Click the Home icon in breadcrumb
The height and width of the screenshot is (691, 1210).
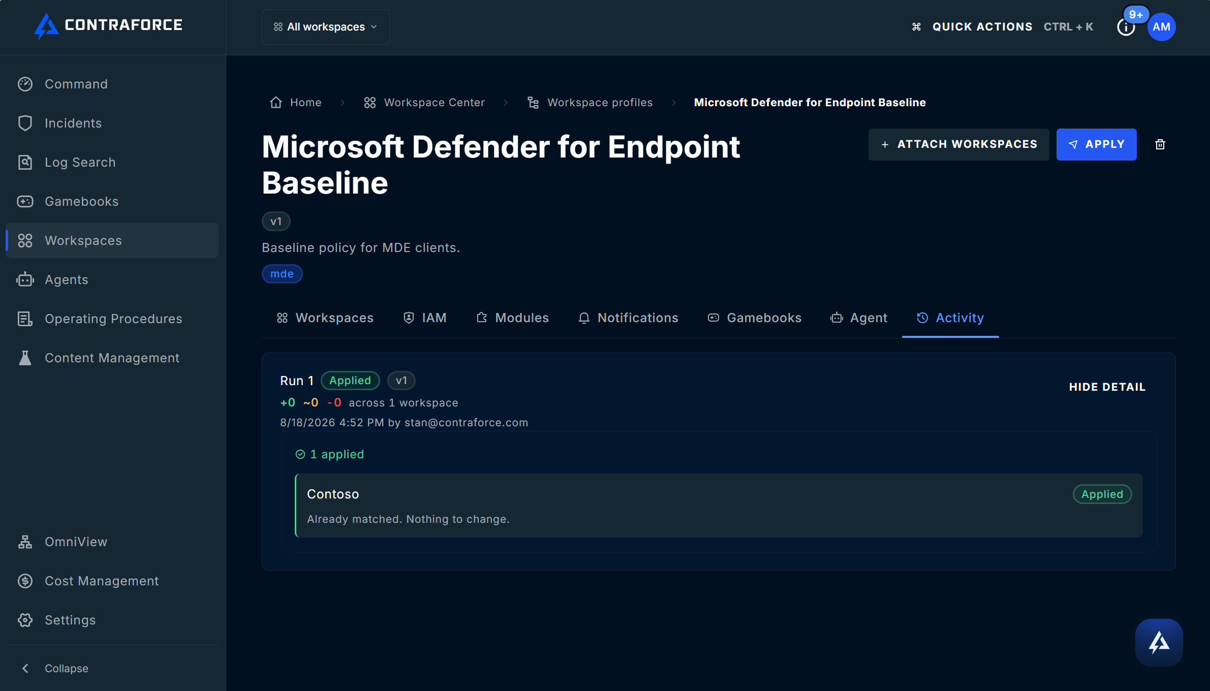(x=276, y=103)
